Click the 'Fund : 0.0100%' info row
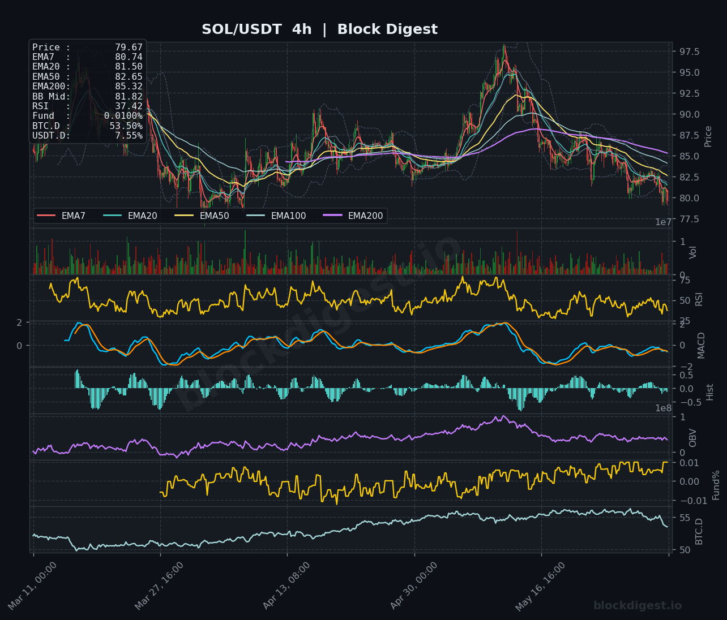 (x=87, y=116)
